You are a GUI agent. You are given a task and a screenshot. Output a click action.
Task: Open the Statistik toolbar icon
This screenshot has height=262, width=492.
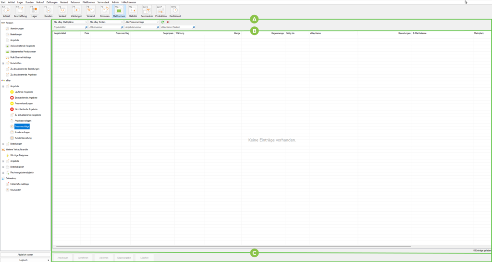pos(133,11)
